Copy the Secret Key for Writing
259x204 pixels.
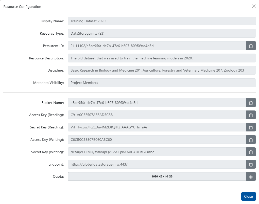coord(251,152)
